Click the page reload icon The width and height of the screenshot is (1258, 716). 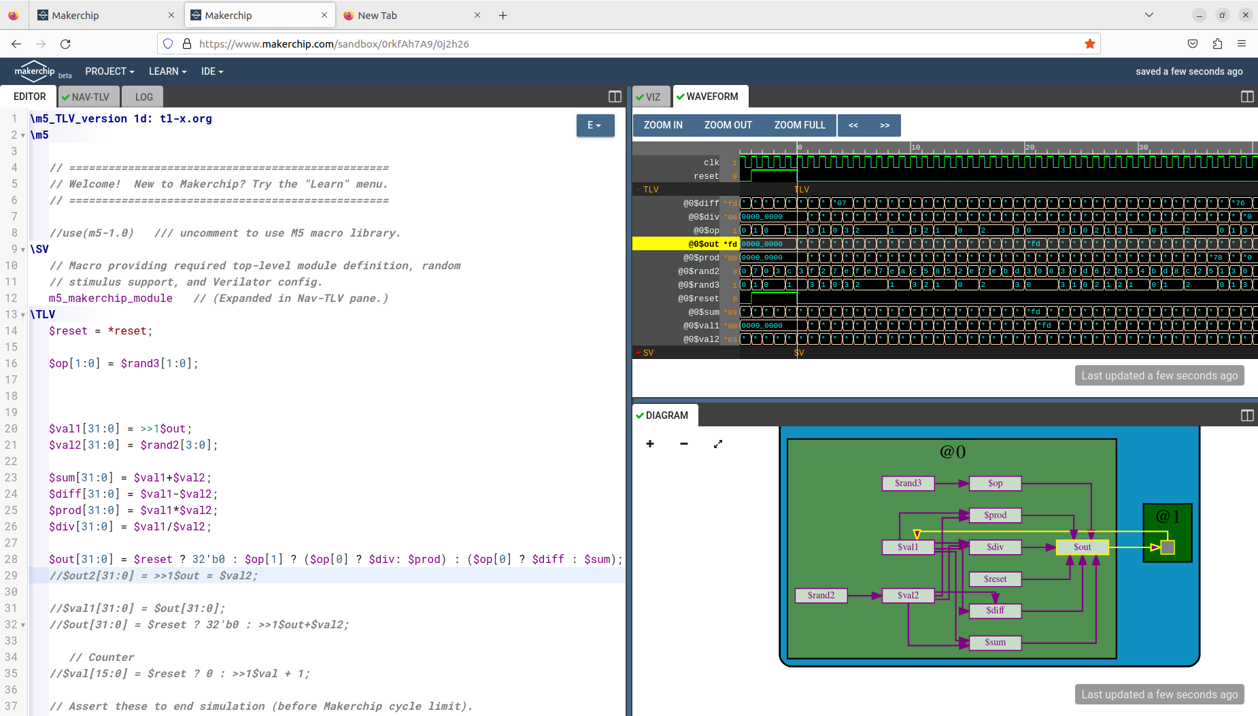[x=65, y=44]
